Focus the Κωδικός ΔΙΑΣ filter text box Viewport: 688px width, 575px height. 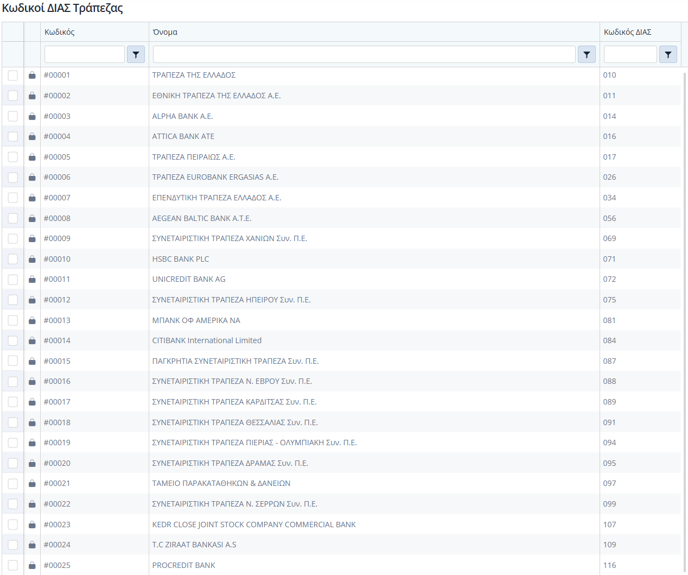coord(630,54)
